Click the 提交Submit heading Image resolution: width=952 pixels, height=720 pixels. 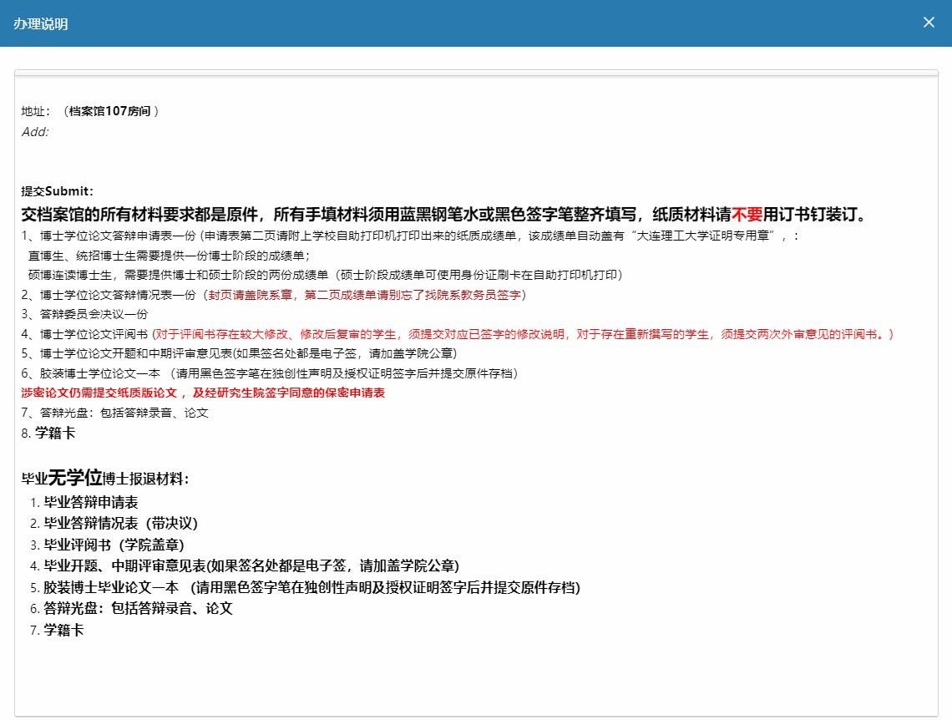tap(58, 190)
